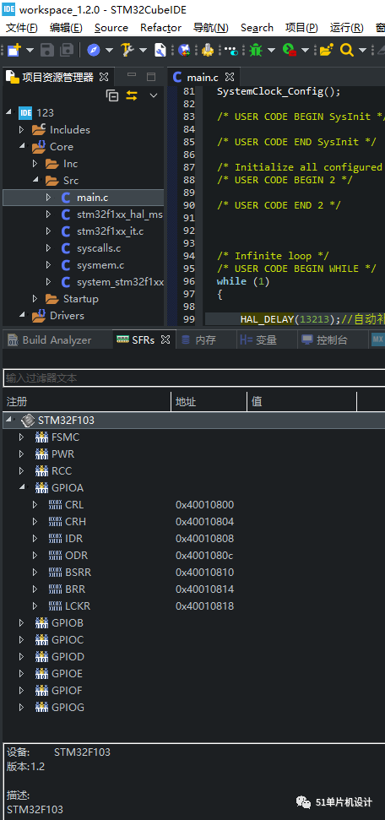385x820 pixels.
Task: Click the Save toolbar icon
Action: pos(47,50)
